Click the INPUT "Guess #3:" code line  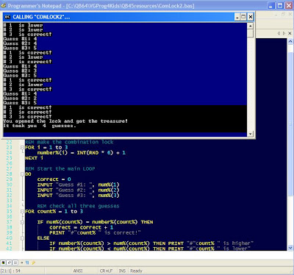tap(79, 196)
